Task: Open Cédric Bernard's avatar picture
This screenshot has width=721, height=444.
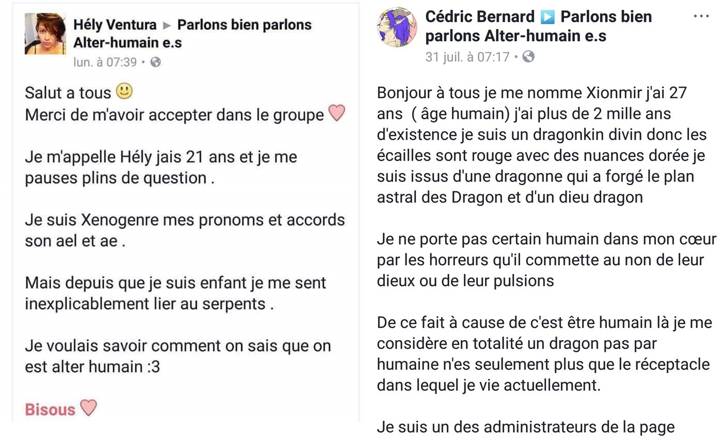Action: tap(397, 27)
